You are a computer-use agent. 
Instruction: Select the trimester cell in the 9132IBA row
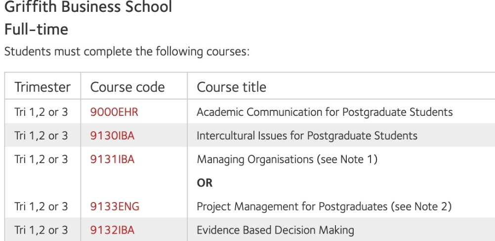pos(41,230)
